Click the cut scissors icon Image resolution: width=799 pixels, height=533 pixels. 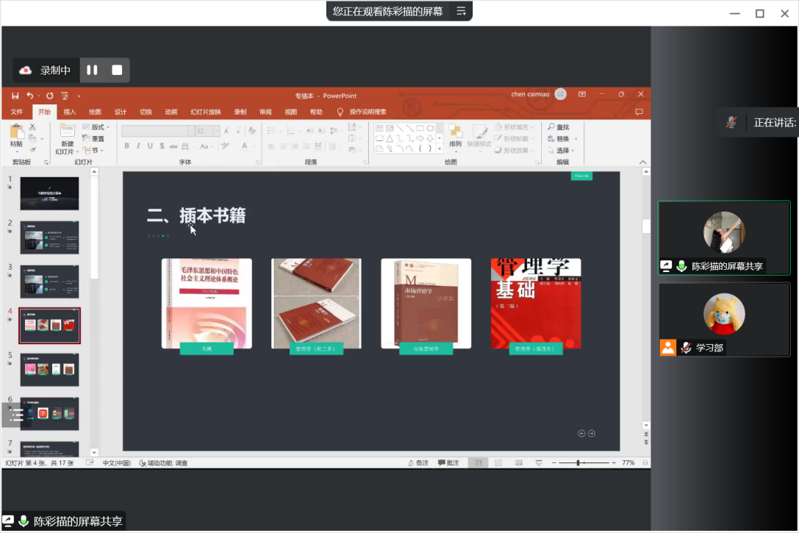point(32,127)
